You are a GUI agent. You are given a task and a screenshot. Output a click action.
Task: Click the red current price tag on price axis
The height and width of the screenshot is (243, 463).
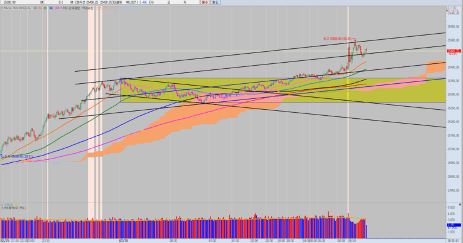[x=454, y=51]
